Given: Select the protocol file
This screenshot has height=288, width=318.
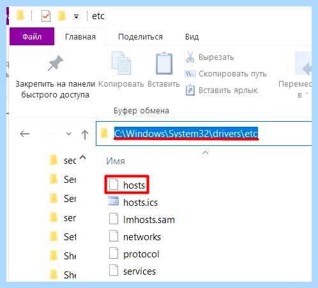Looking at the screenshot, I should pos(134,254).
